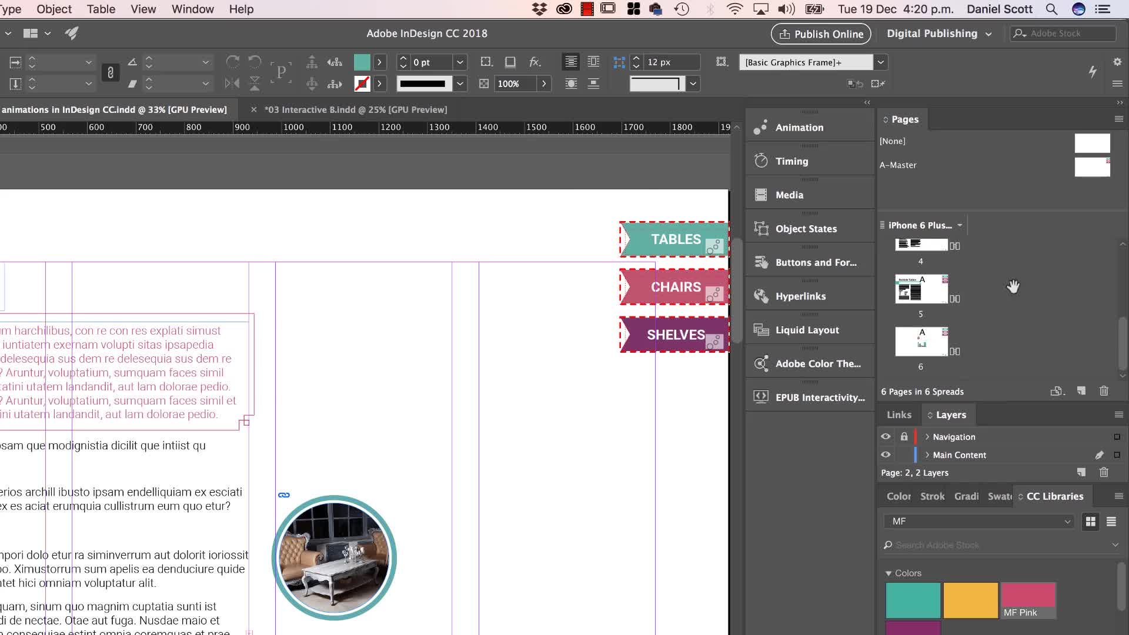Click the drop shadow icon

[x=510, y=62]
